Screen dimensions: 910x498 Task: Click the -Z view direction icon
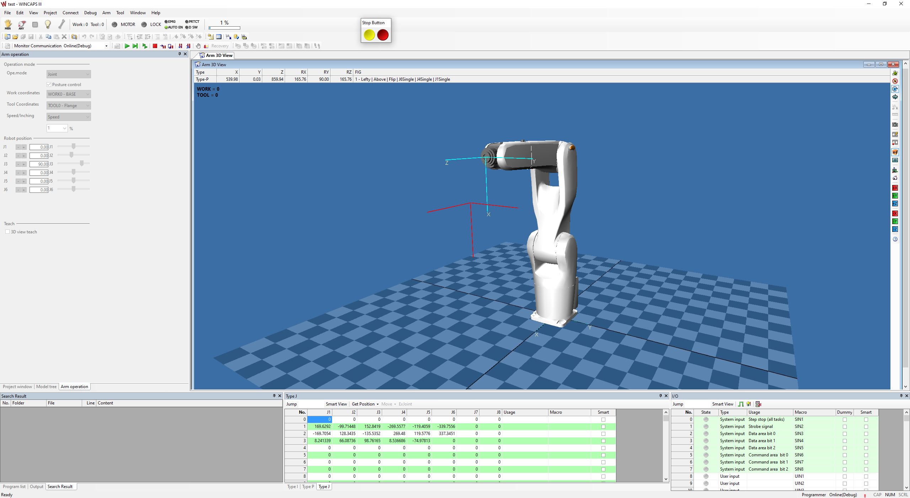point(895,229)
